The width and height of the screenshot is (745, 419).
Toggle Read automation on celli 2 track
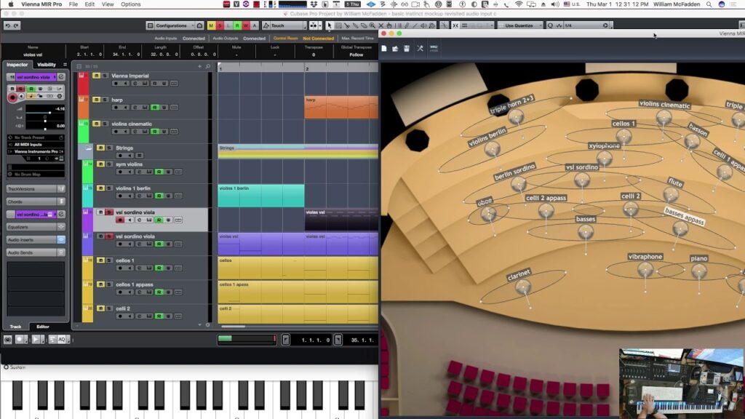[x=159, y=316]
